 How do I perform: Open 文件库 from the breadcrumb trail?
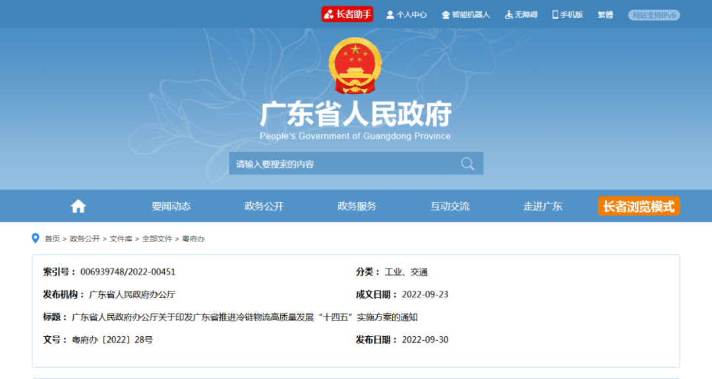point(121,238)
